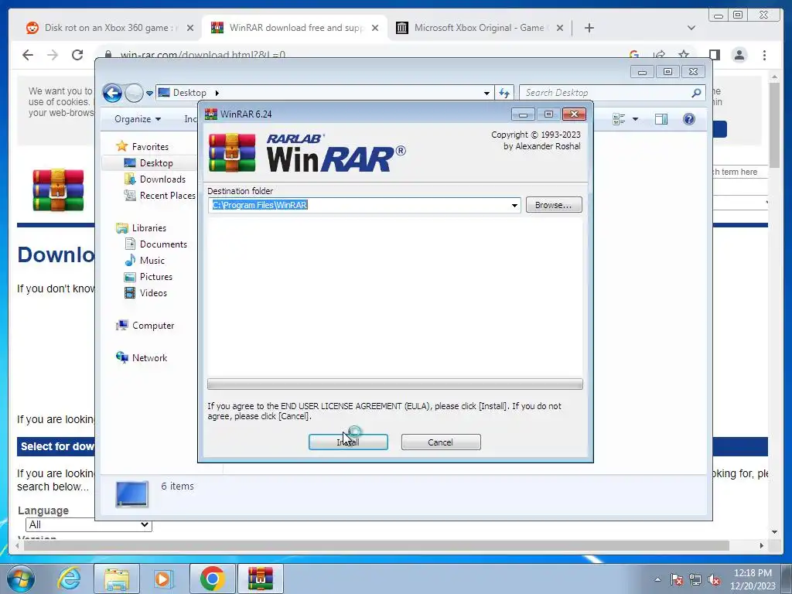Click the network tray icon
This screenshot has height=594, width=792.
coord(695,579)
